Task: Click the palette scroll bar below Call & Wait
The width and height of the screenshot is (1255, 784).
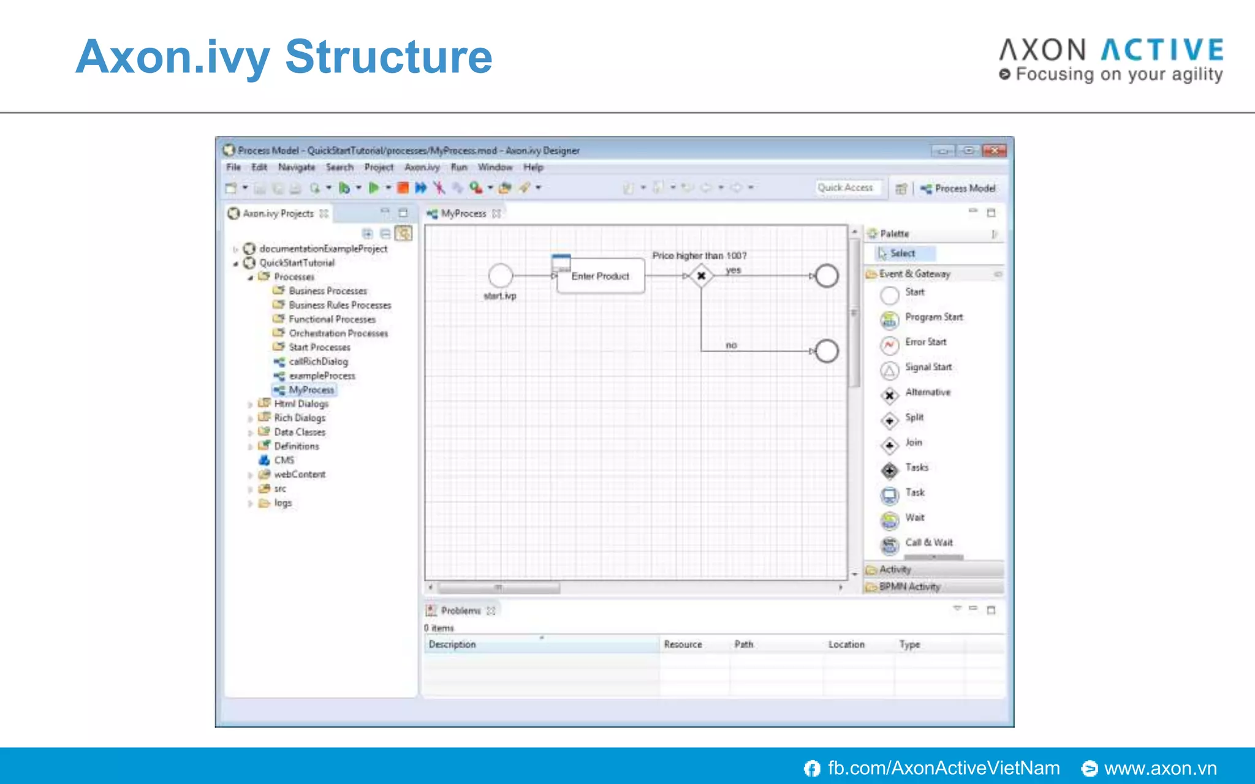Action: (x=934, y=557)
